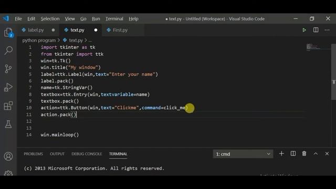Click 'win.mainloop()' code line

click(60, 135)
